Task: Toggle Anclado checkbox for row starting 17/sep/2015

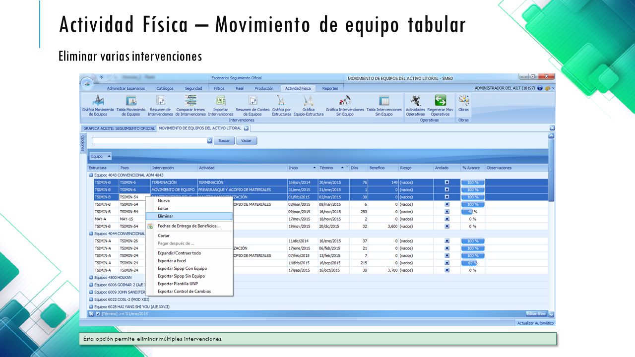Action: (x=447, y=270)
